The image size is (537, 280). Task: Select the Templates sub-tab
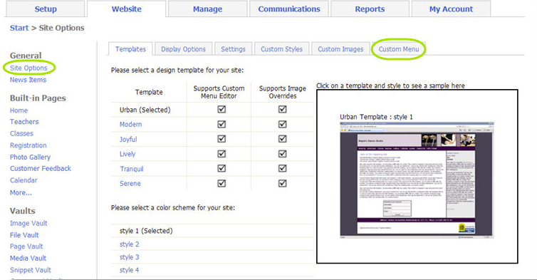pos(130,49)
